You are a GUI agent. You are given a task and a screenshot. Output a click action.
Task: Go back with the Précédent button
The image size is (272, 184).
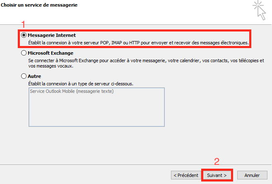pos(185,175)
